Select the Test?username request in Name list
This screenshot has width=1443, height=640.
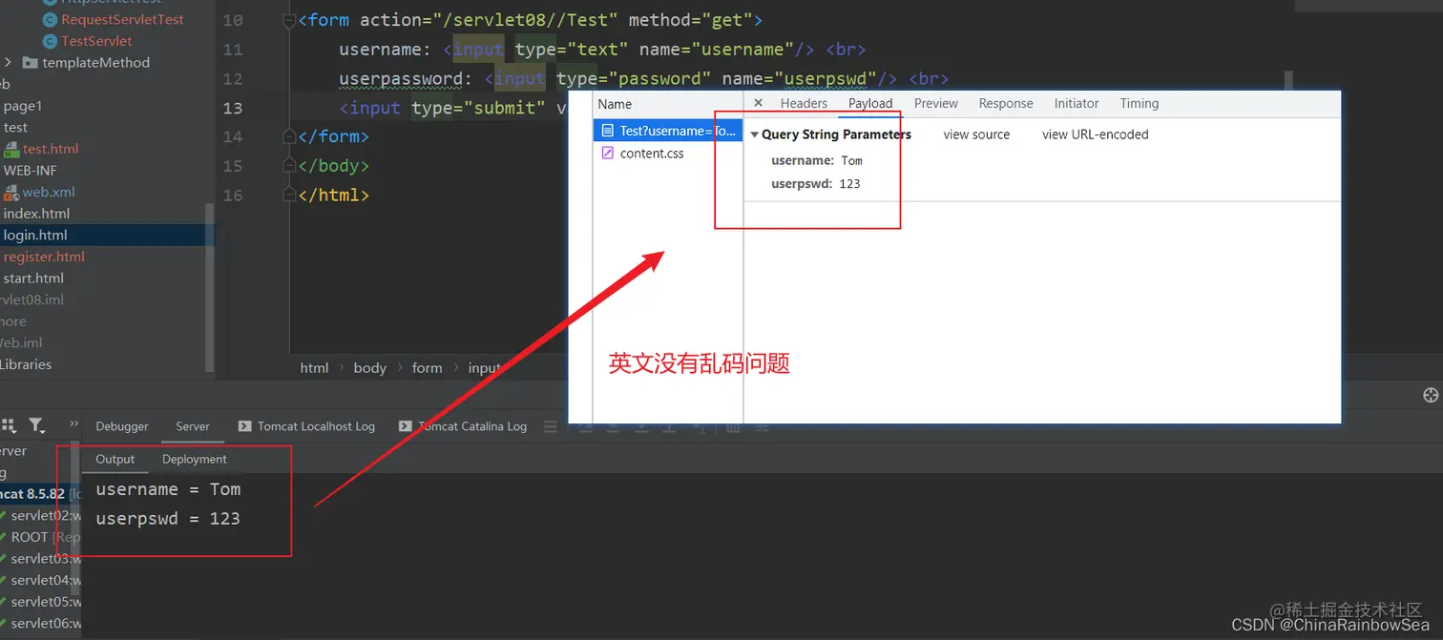667,131
